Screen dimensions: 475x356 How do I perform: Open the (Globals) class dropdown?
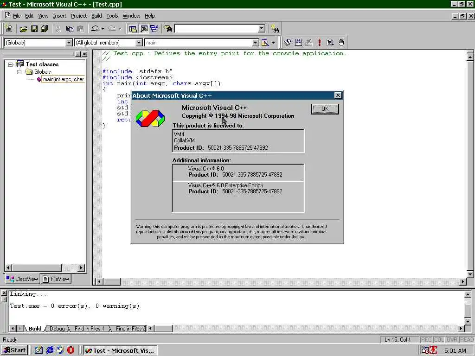69,43
